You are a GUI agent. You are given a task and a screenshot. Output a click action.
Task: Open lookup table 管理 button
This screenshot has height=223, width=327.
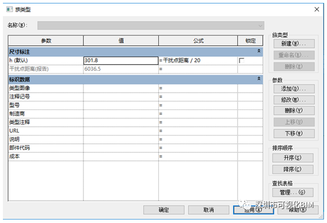293,192
